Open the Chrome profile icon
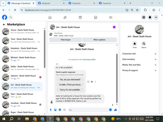Viewport: 163px width, 122px height. (154, 10)
